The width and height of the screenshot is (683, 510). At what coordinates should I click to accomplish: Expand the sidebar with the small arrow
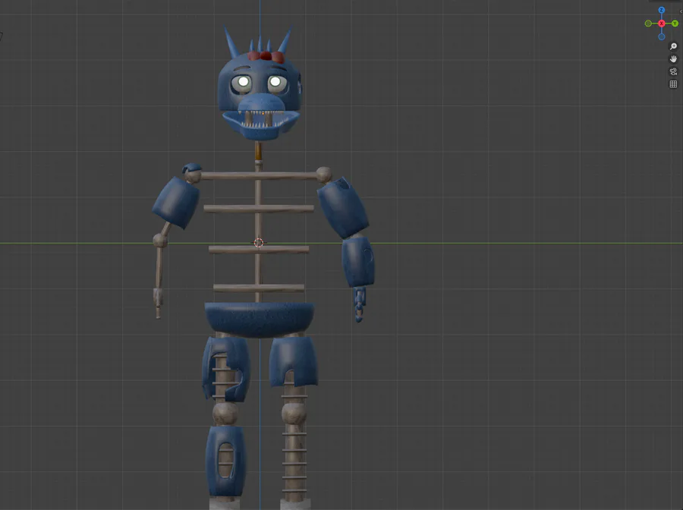[x=681, y=11]
